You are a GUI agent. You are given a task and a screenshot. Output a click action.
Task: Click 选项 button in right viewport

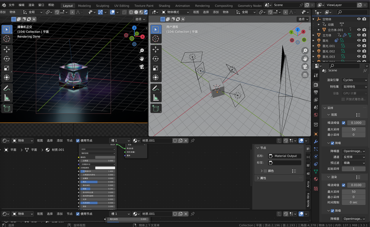303,19
